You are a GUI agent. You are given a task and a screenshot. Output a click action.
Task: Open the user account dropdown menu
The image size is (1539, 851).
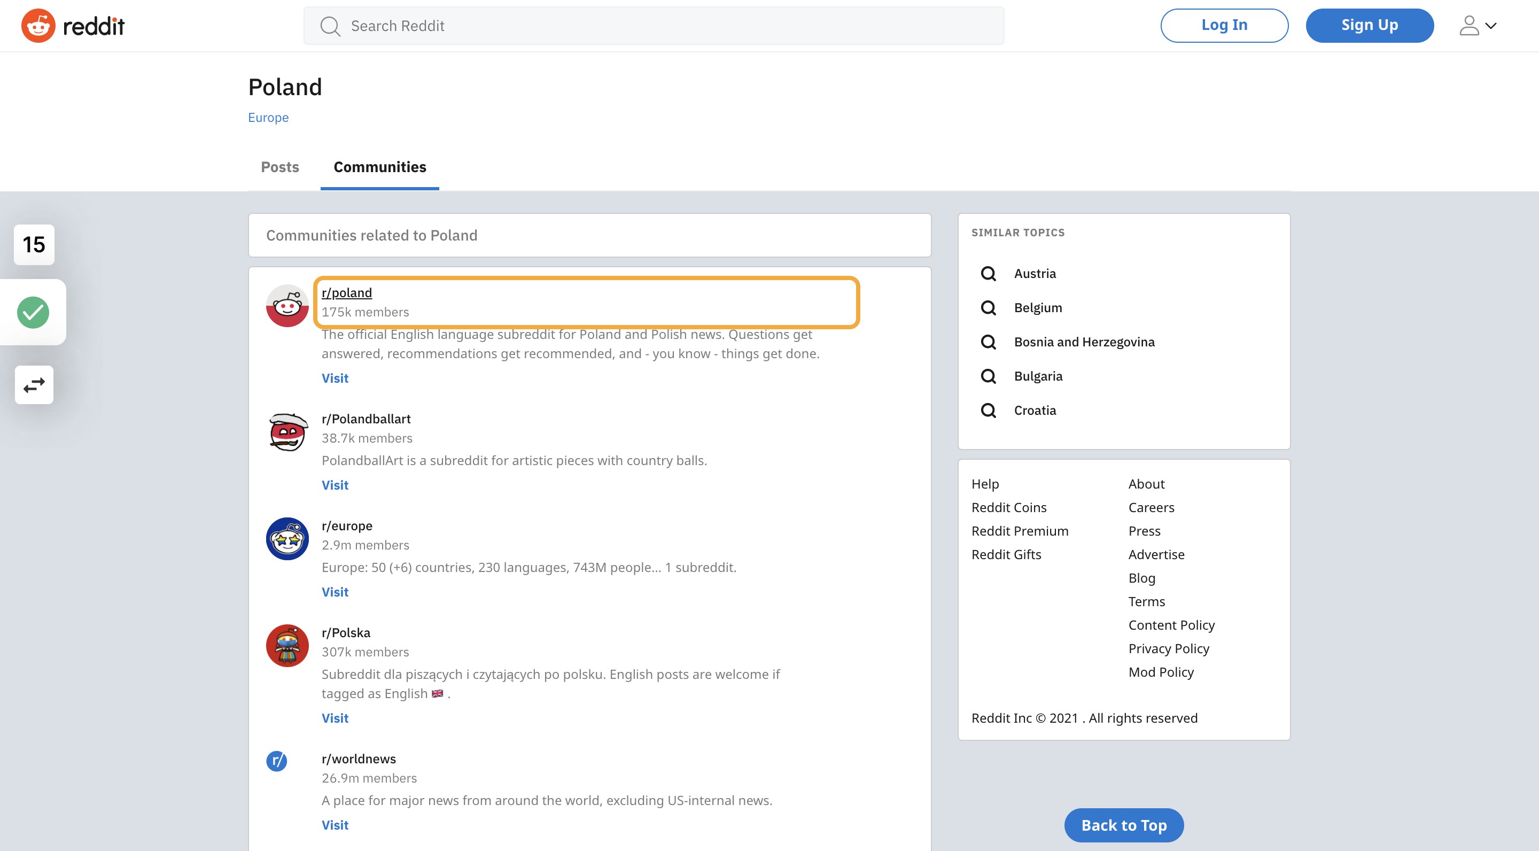1478,26
